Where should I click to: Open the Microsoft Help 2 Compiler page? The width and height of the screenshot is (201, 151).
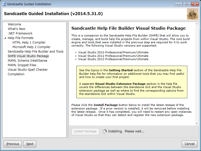[x=32, y=47]
